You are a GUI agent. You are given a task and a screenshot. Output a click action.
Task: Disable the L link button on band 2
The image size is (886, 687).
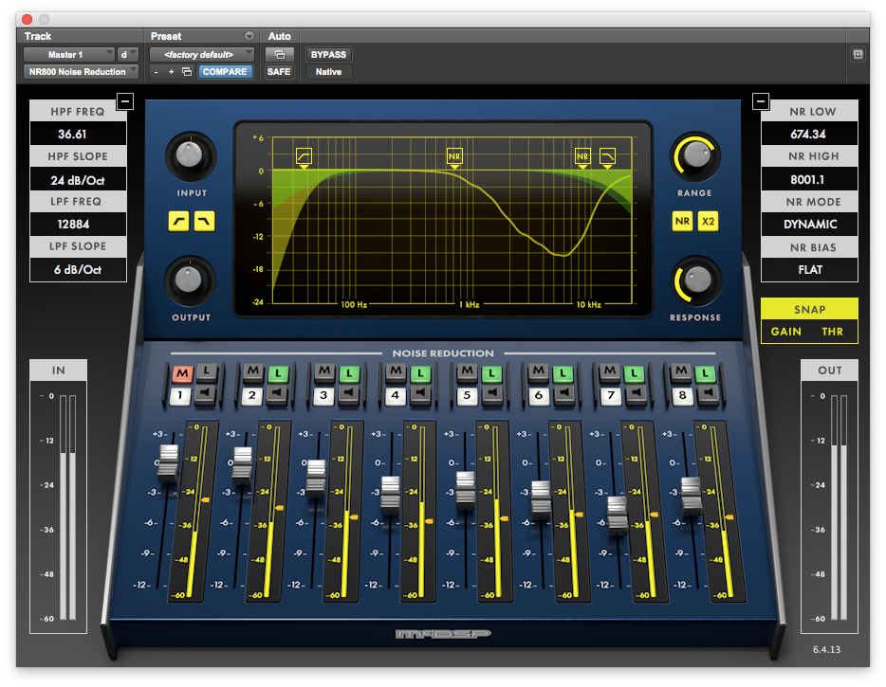(278, 372)
